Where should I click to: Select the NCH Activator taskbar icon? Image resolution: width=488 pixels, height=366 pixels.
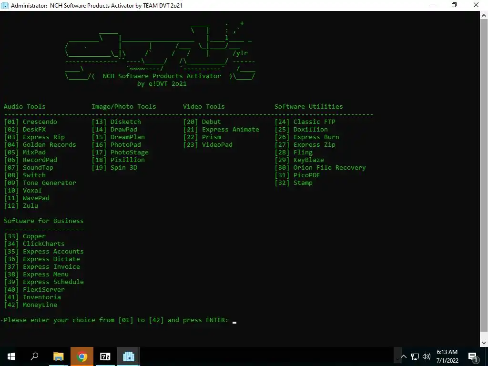(x=129, y=356)
